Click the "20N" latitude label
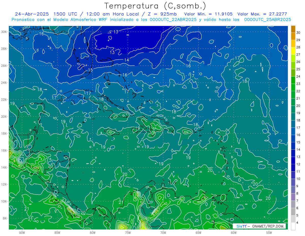 pos(4,117)
